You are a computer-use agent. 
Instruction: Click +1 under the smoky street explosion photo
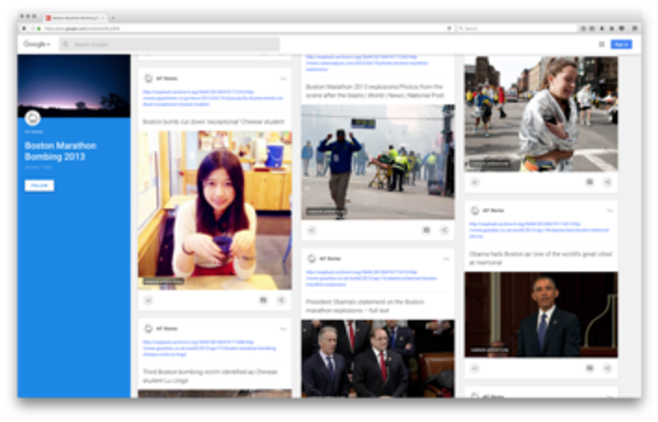[312, 230]
